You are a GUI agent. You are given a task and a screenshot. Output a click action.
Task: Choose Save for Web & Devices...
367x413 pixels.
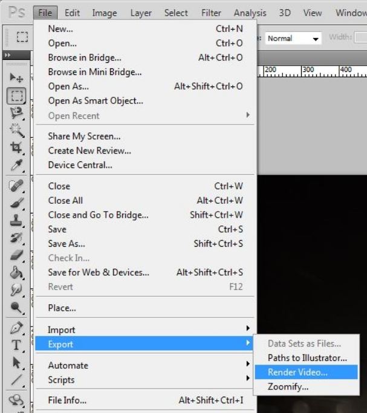(x=146, y=272)
